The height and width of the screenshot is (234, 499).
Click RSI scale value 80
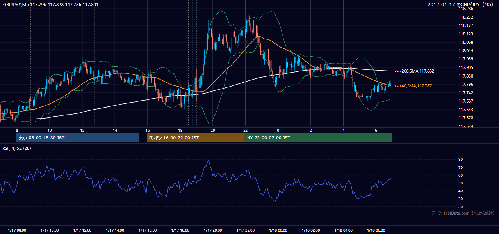pyautogui.click(x=460, y=160)
